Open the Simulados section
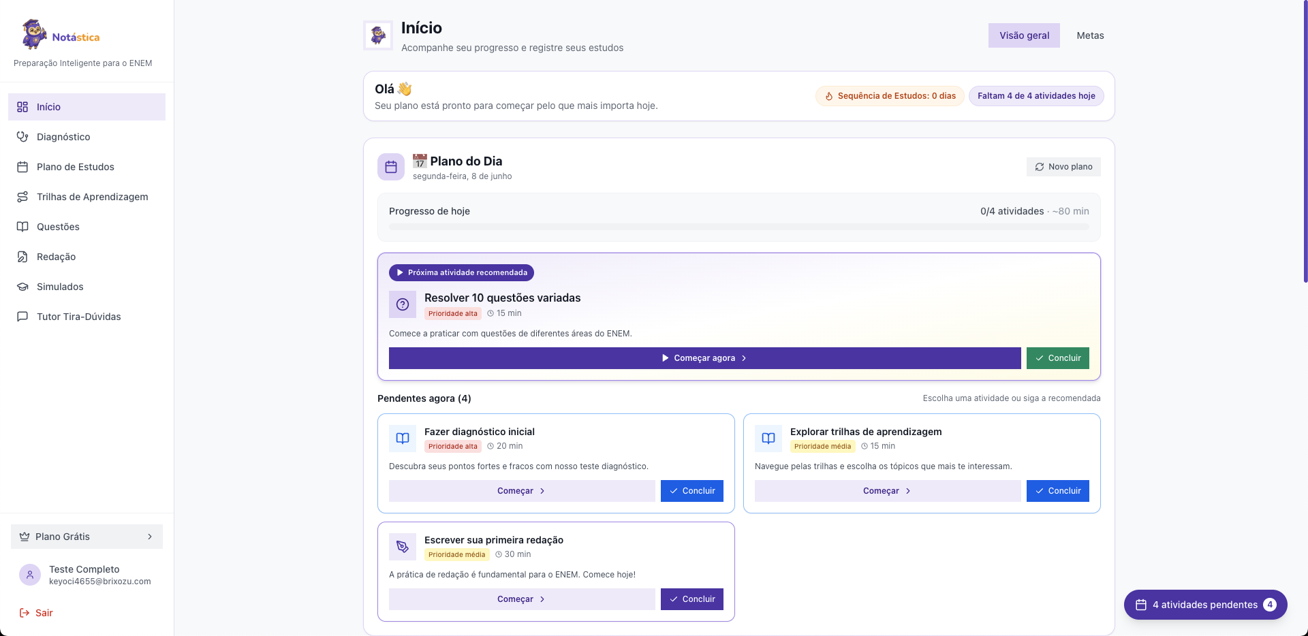The image size is (1308, 636). pyautogui.click(x=87, y=287)
